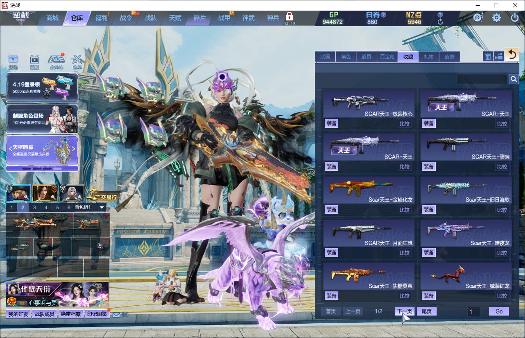Screen dimensions: 525x338
Task: Switch to the 武器 weapons tab
Action: [325, 57]
